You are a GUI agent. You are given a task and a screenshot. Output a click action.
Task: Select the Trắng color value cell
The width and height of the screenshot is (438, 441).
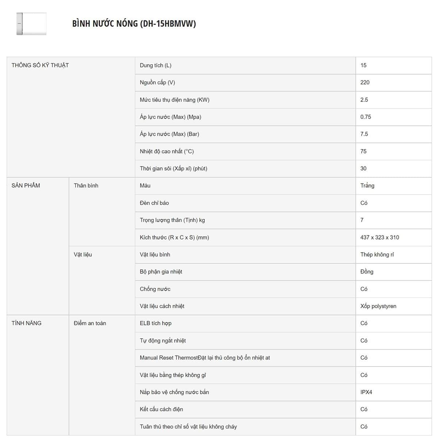367,185
